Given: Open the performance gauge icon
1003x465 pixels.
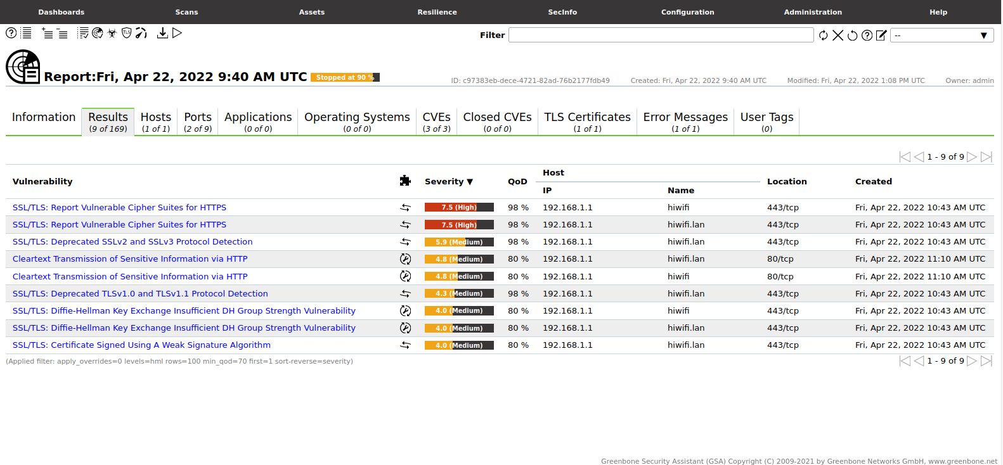Looking at the screenshot, I should point(141,33).
